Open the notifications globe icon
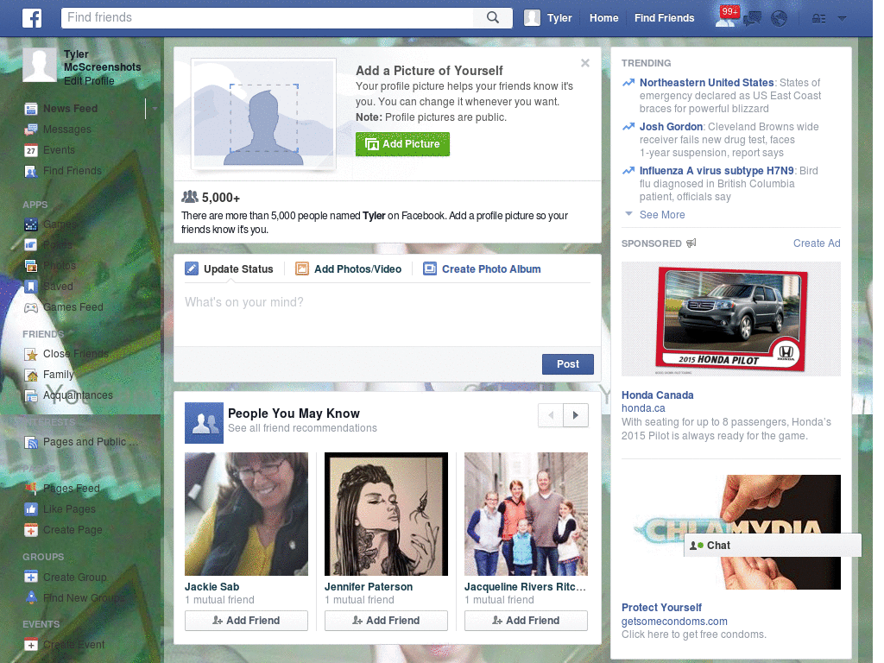 pyautogui.click(x=779, y=19)
